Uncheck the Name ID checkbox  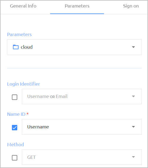tap(15, 127)
